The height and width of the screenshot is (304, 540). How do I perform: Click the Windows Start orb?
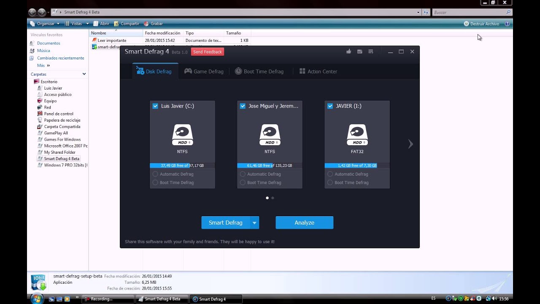pos(37,298)
